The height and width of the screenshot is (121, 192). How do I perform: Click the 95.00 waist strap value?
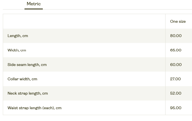coord(176,108)
